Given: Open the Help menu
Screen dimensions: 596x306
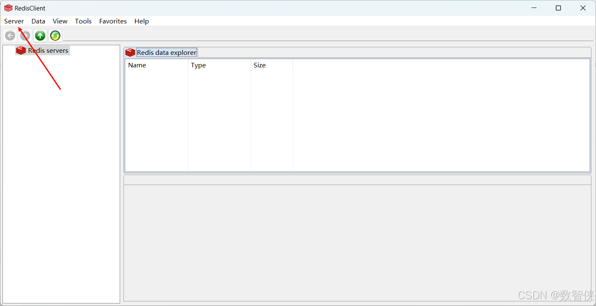Looking at the screenshot, I should point(141,21).
